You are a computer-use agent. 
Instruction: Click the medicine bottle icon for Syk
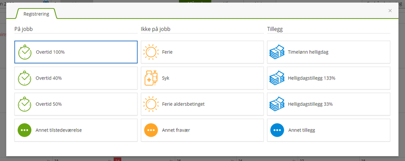[x=151, y=78]
